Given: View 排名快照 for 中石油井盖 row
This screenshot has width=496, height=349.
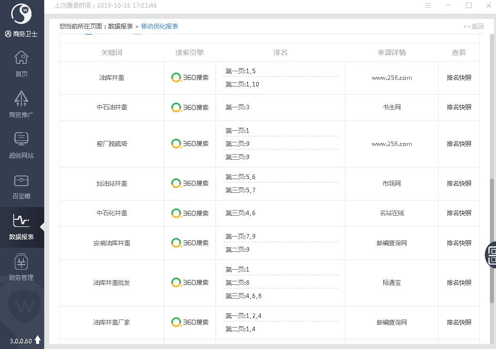Looking at the screenshot, I should pos(459,107).
